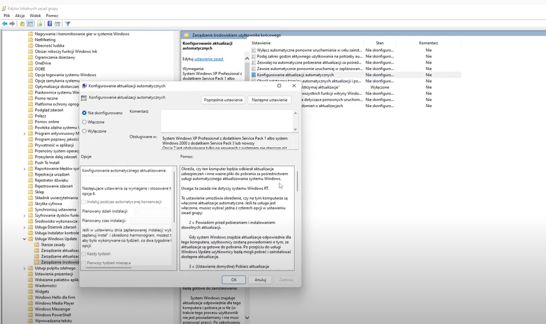
Task: Check the 'Każdy tydzień' checkbox
Action: (x=83, y=253)
